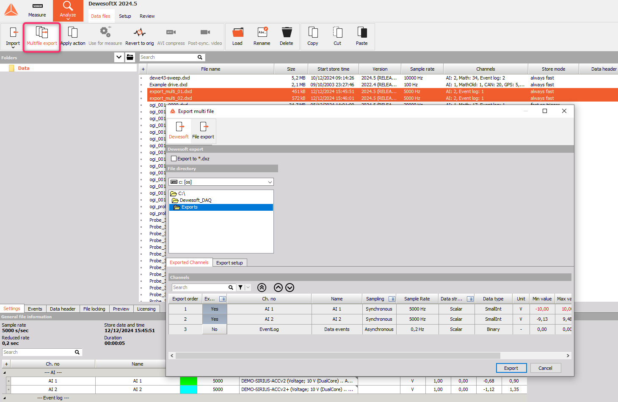Enable the Export to *.dxz checkbox
The width and height of the screenshot is (618, 402).
174,159
